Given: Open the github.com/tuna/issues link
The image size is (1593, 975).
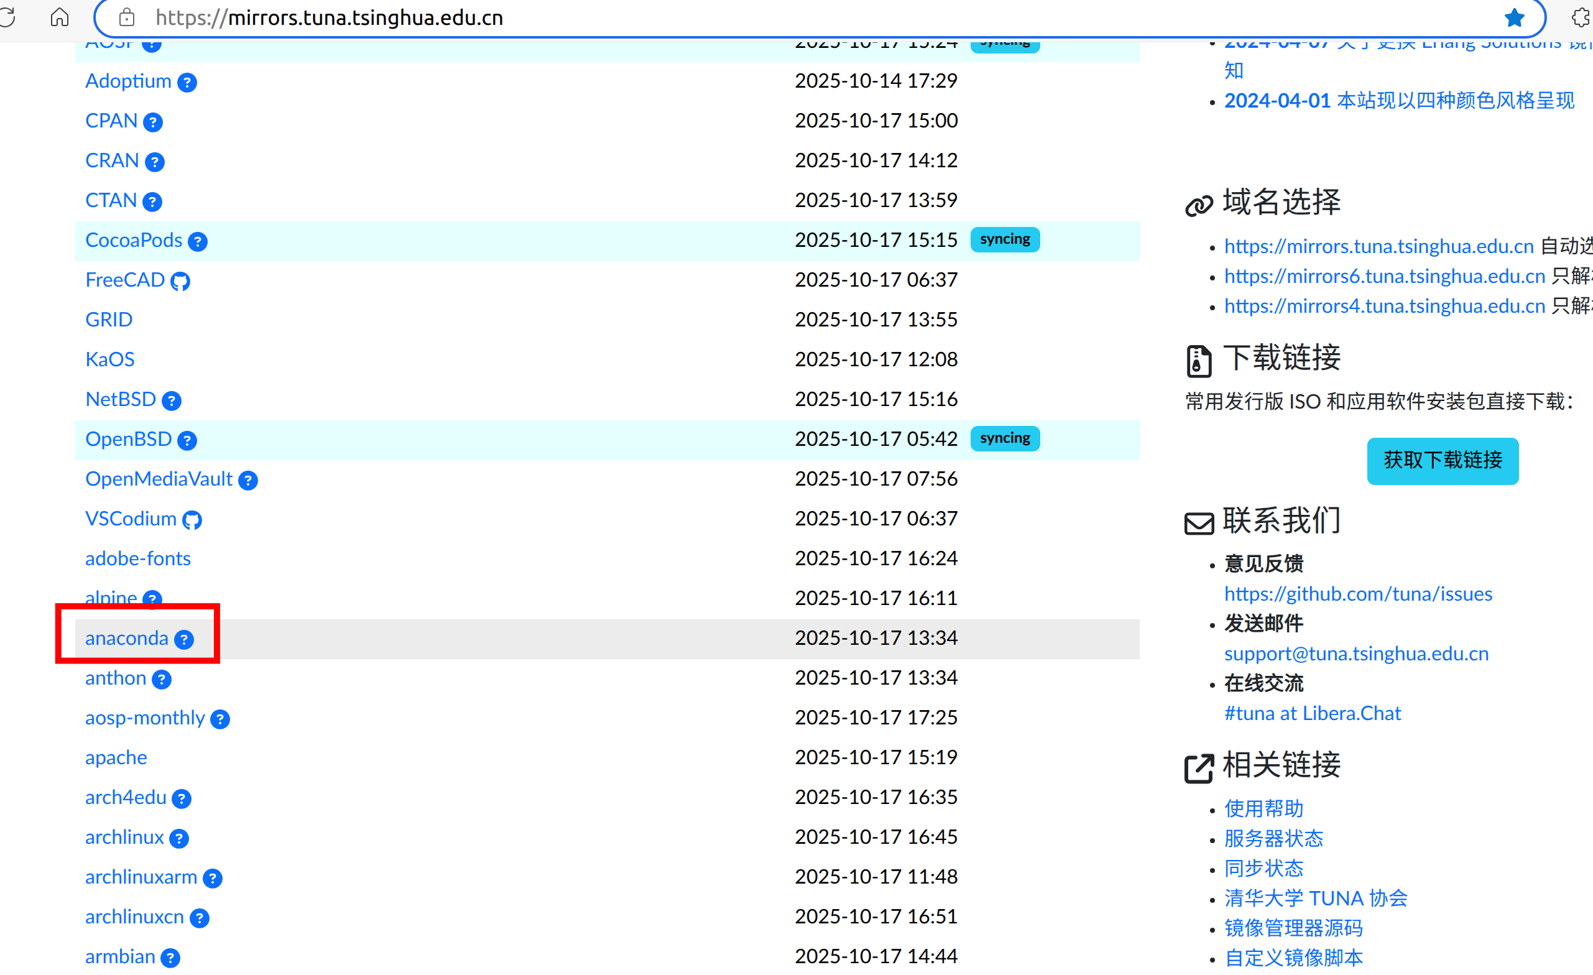Looking at the screenshot, I should [x=1358, y=594].
